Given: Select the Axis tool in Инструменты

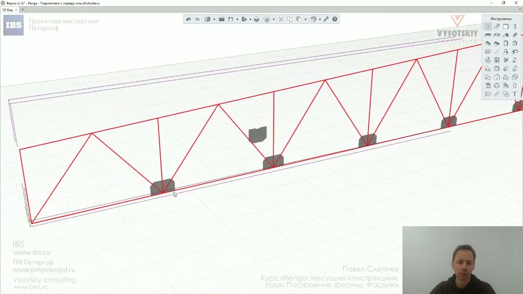Looking at the screenshot, I should [497, 27].
